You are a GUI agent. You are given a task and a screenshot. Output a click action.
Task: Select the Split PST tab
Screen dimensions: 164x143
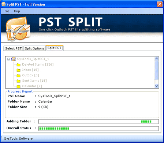pos(54,48)
